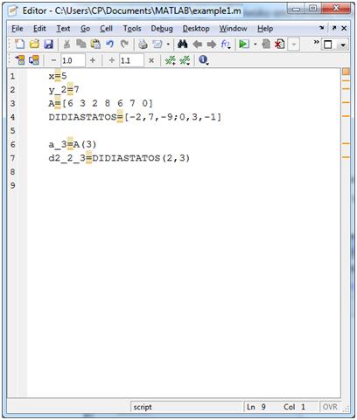This screenshot has height=420, width=357.
Task: Increment value with the plus button
Action: [93, 60]
